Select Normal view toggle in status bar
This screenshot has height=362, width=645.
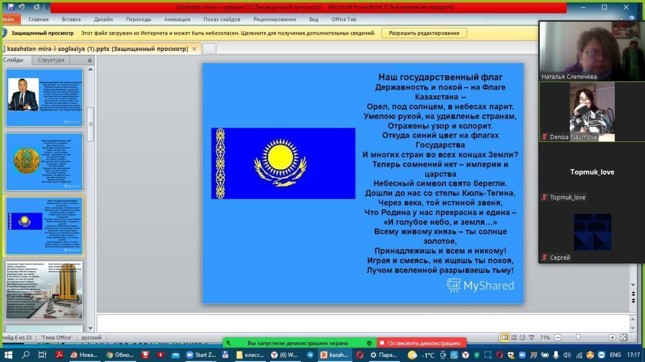point(505,337)
